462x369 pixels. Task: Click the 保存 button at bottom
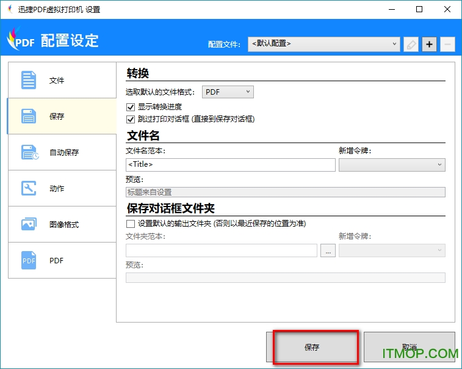(312, 347)
